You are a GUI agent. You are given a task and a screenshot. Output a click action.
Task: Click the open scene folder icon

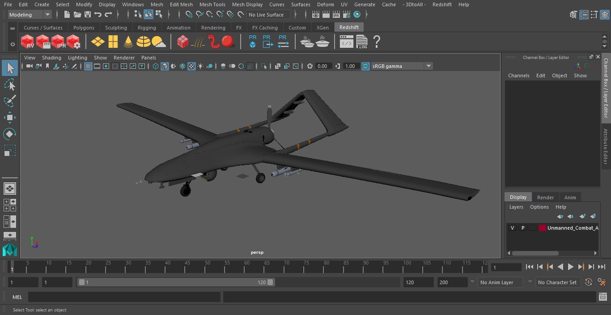(77, 15)
